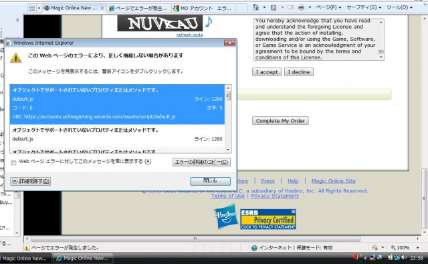Switch to MO アカウント エラー tab
Image resolution: width=428 pixels, height=264 pixels.
coord(202,9)
